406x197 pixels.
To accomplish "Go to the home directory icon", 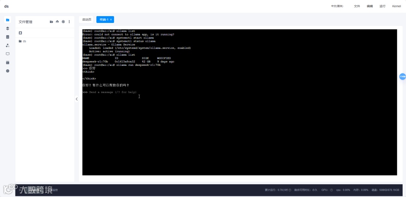I will pyautogui.click(x=20, y=33).
